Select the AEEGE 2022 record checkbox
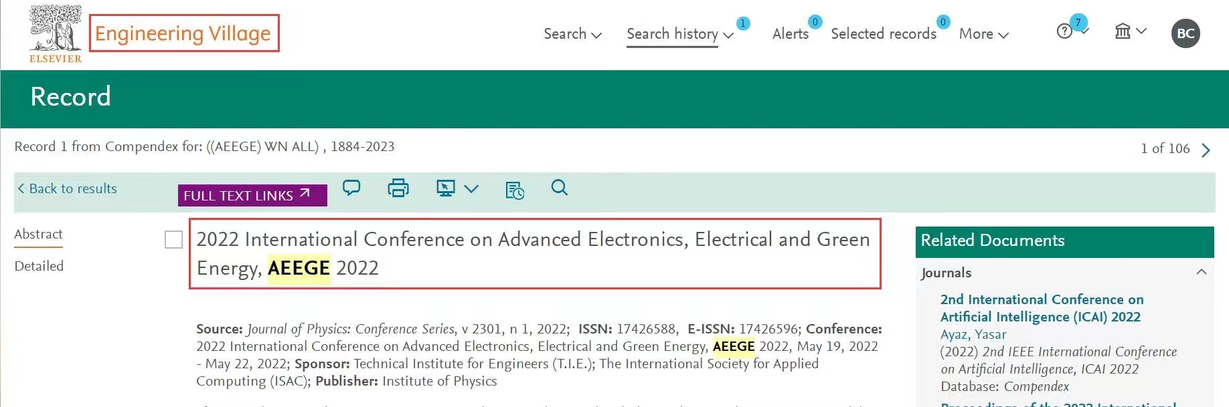Viewport: 1229px width, 407px height. click(173, 239)
